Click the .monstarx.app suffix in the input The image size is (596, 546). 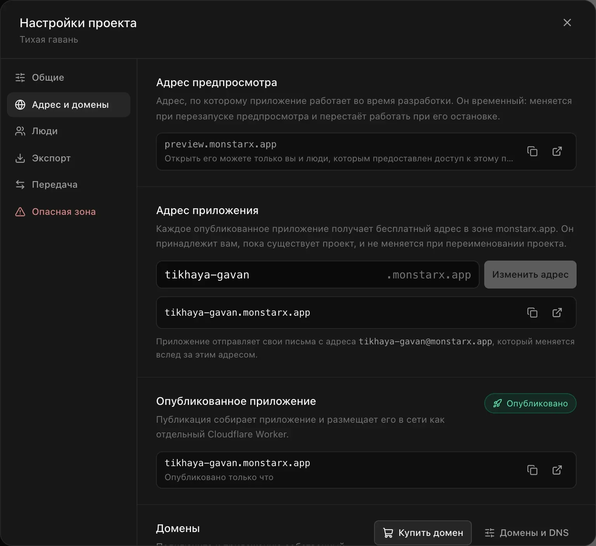pyautogui.click(x=429, y=275)
